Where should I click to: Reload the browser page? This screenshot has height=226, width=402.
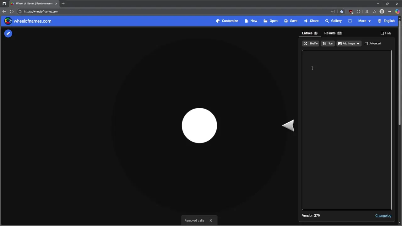pos(12,12)
